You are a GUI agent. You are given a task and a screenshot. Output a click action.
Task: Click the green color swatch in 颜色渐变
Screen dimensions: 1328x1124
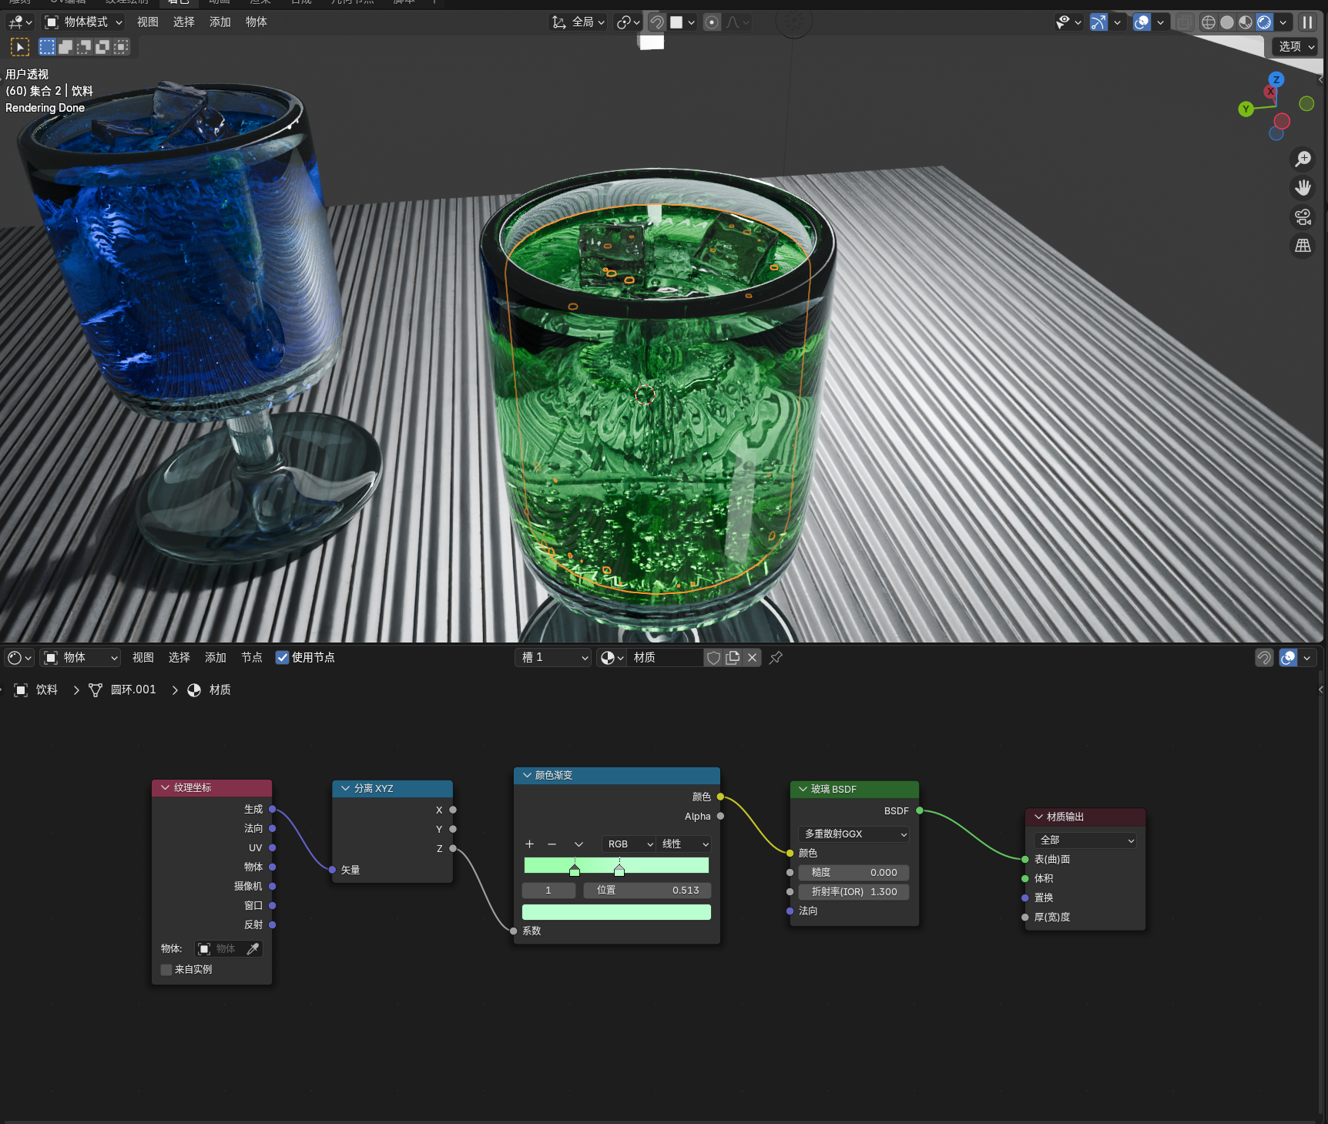[x=616, y=913]
